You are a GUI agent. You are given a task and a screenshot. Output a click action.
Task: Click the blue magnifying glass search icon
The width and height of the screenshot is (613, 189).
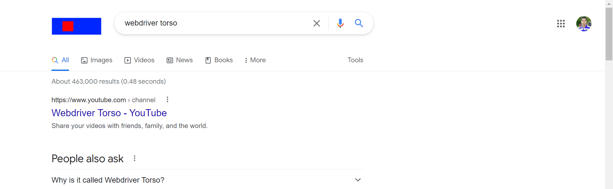point(359,23)
